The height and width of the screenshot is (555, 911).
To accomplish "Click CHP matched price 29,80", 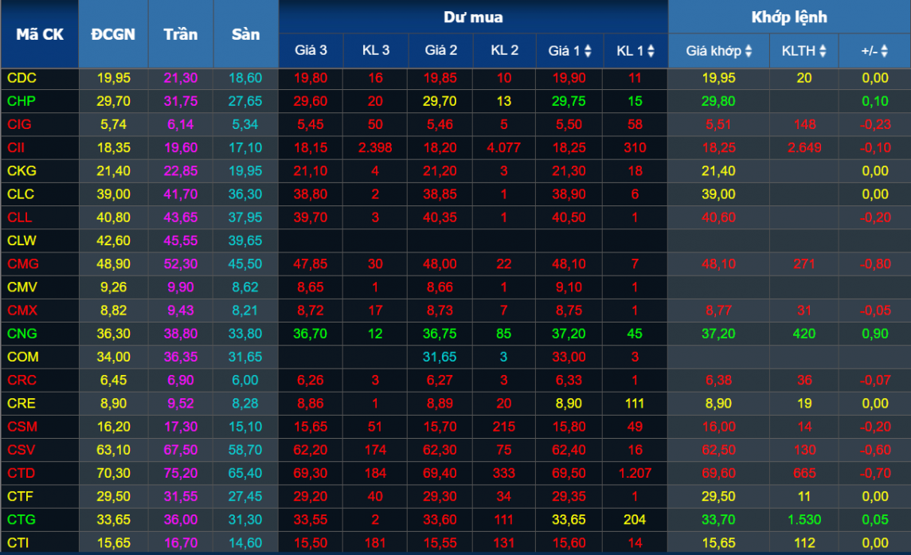I will point(719,101).
